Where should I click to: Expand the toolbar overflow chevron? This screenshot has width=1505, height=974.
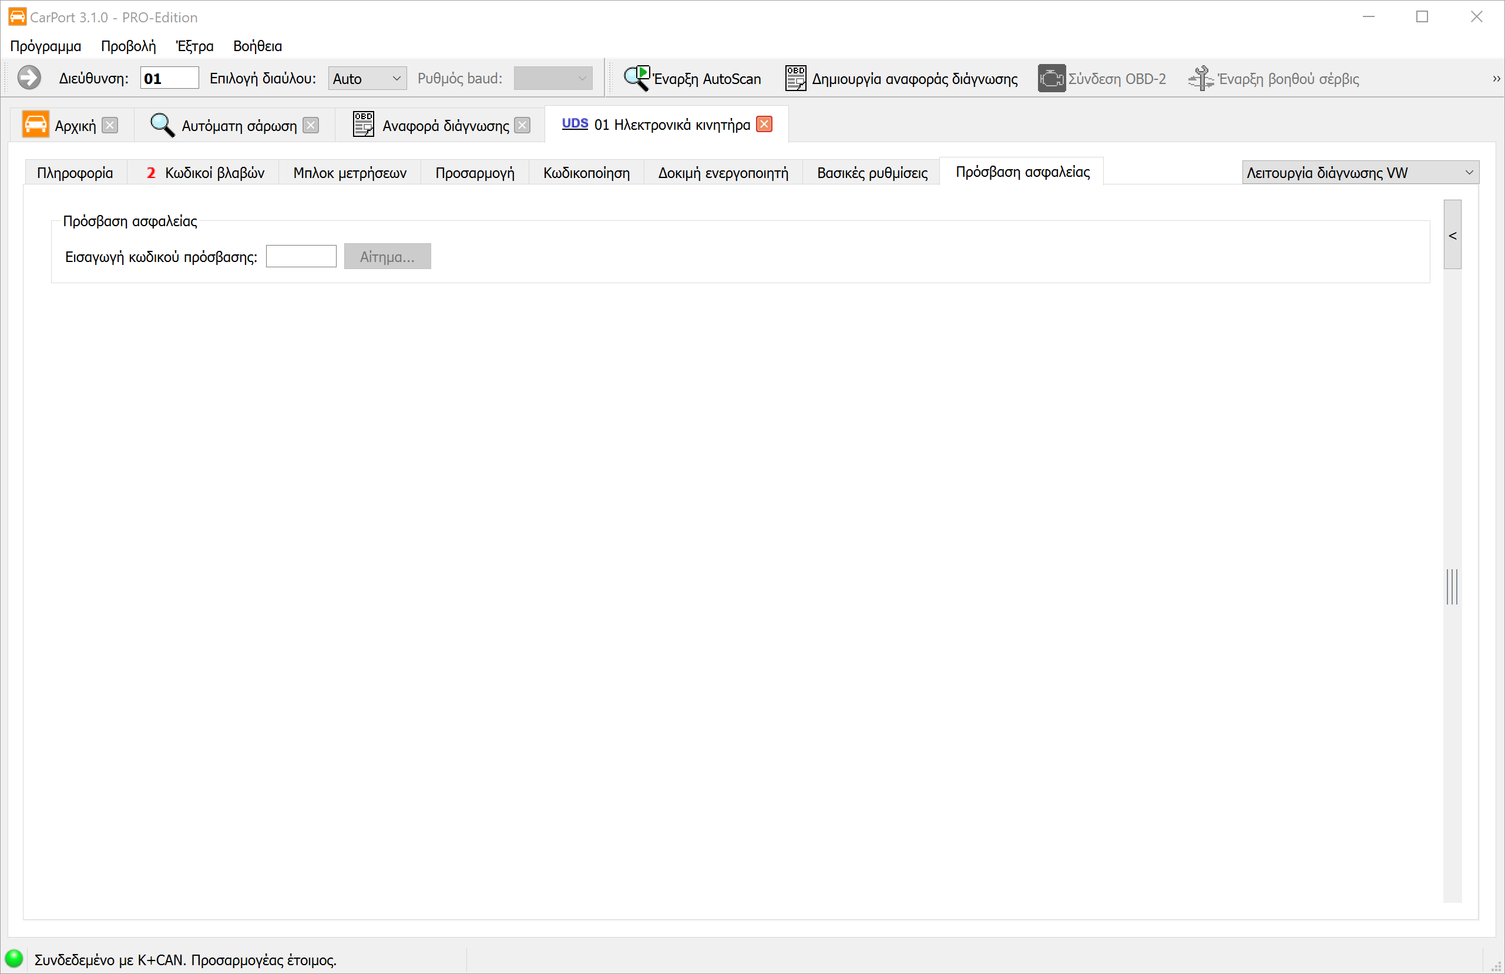coord(1496,79)
